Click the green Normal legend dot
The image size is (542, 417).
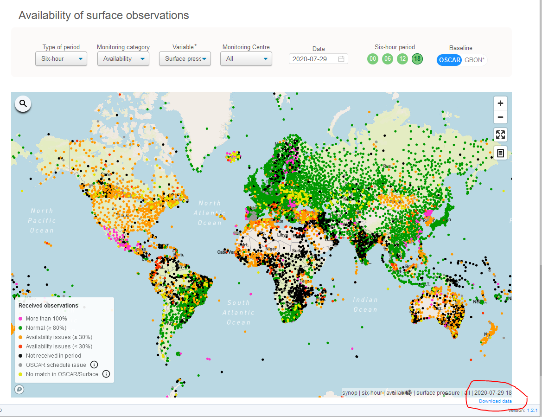tap(20, 328)
